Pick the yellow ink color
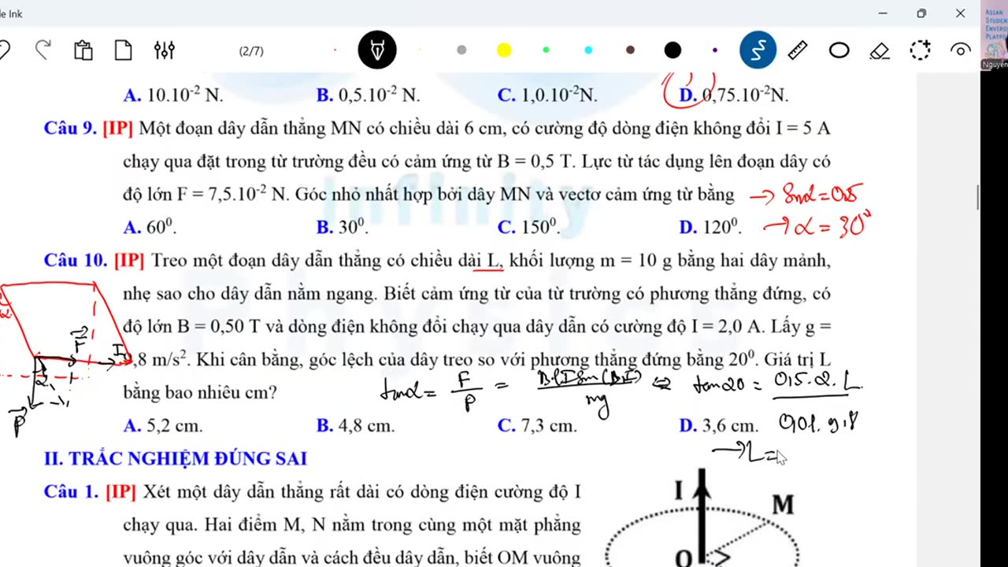This screenshot has width=1008, height=567. coord(504,50)
